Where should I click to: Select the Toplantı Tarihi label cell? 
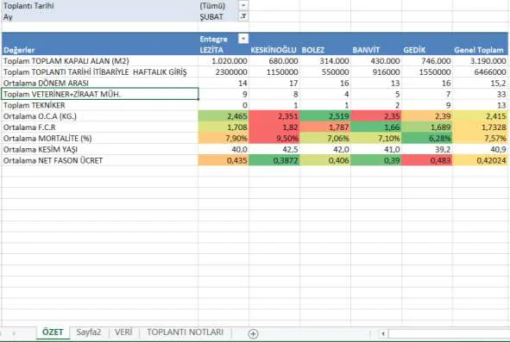(x=100, y=5)
